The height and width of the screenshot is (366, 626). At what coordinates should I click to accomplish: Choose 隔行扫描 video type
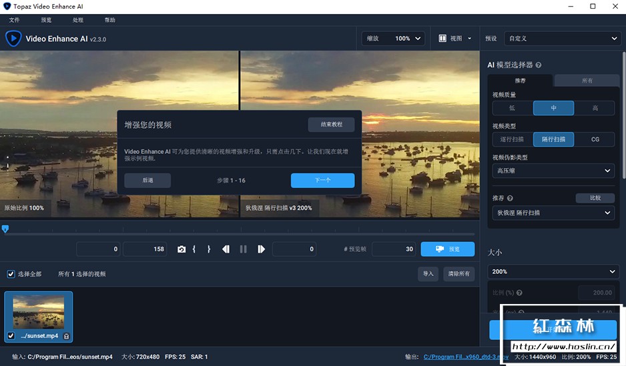coord(553,139)
